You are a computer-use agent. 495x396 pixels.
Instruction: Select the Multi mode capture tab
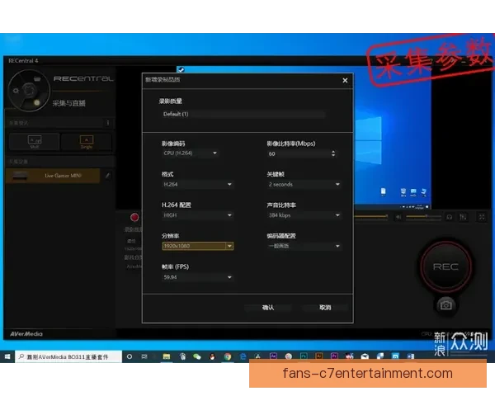coord(35,141)
